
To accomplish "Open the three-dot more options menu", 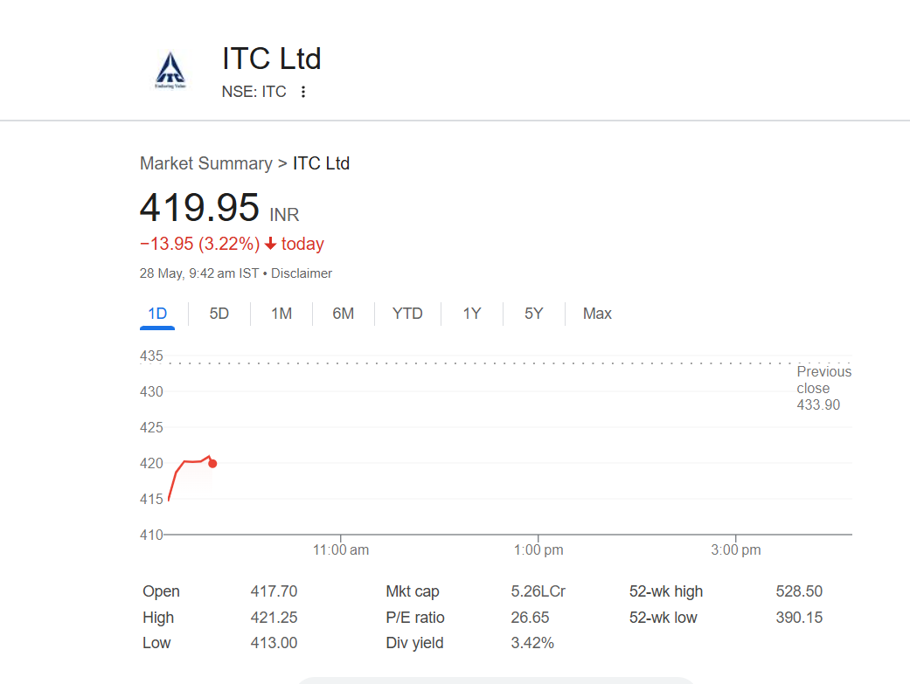I will 303,92.
